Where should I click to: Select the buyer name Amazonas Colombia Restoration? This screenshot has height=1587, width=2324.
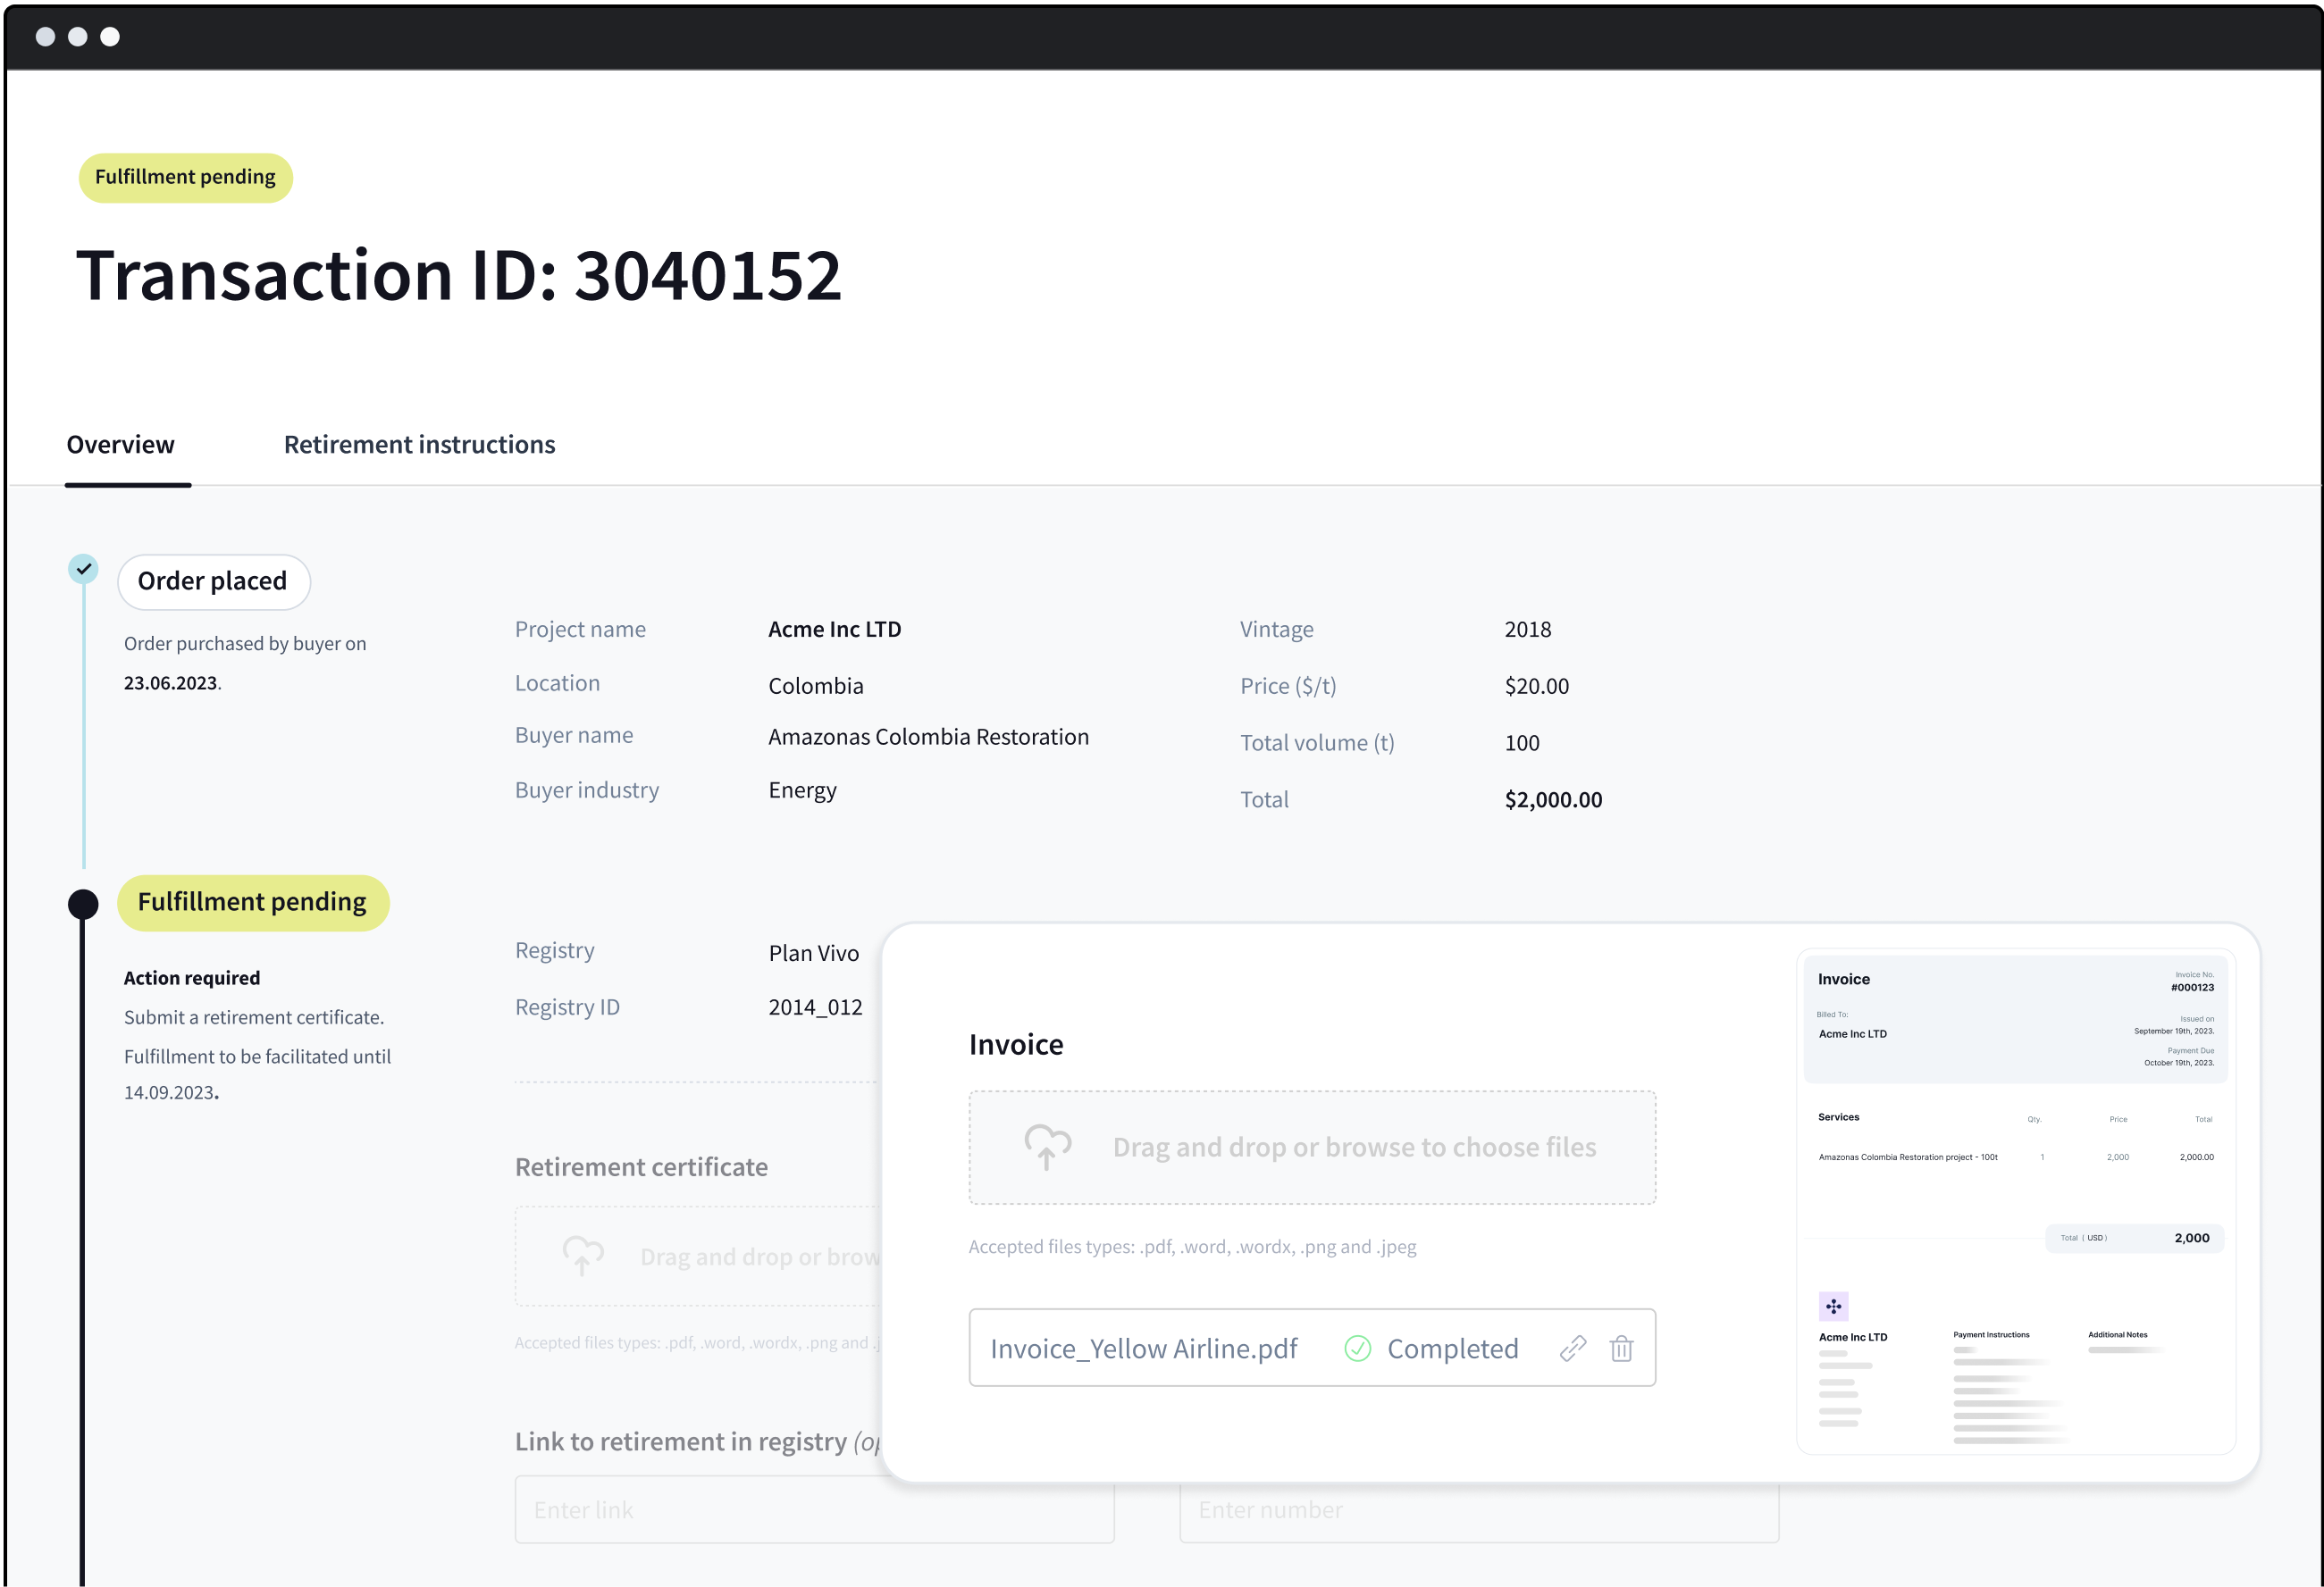tap(928, 737)
